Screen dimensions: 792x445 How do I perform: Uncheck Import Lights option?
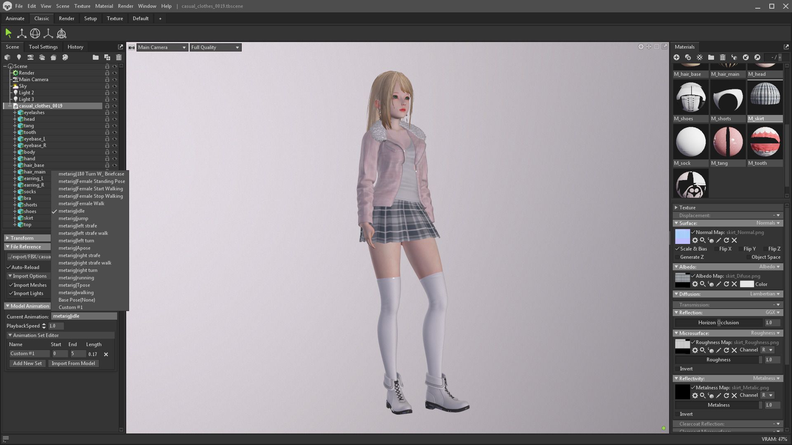[11, 293]
